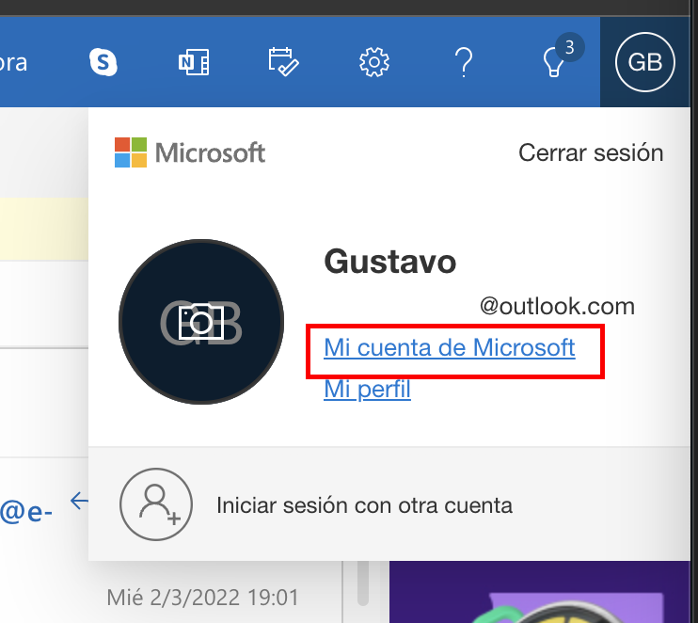Open the Mi cuenta de Microsoft link
The image size is (698, 623).
[x=449, y=347]
